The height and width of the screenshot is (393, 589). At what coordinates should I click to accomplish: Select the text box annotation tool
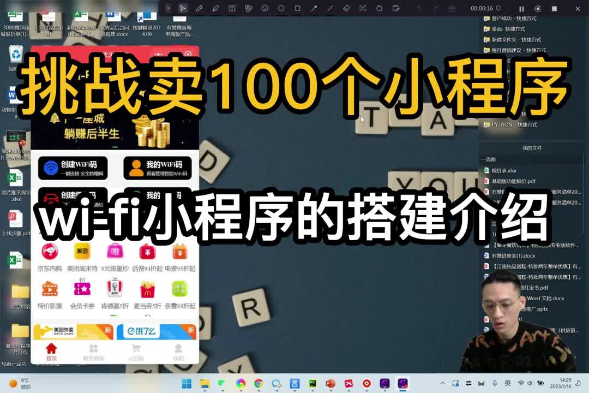point(232,8)
